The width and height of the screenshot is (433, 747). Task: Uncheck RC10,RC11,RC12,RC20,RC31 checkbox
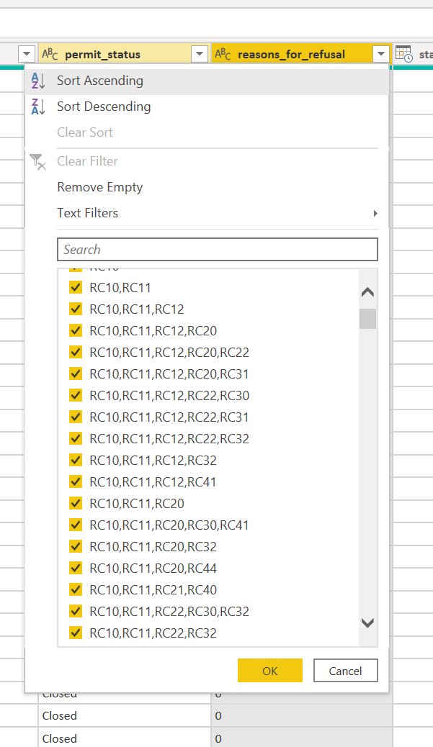click(76, 373)
